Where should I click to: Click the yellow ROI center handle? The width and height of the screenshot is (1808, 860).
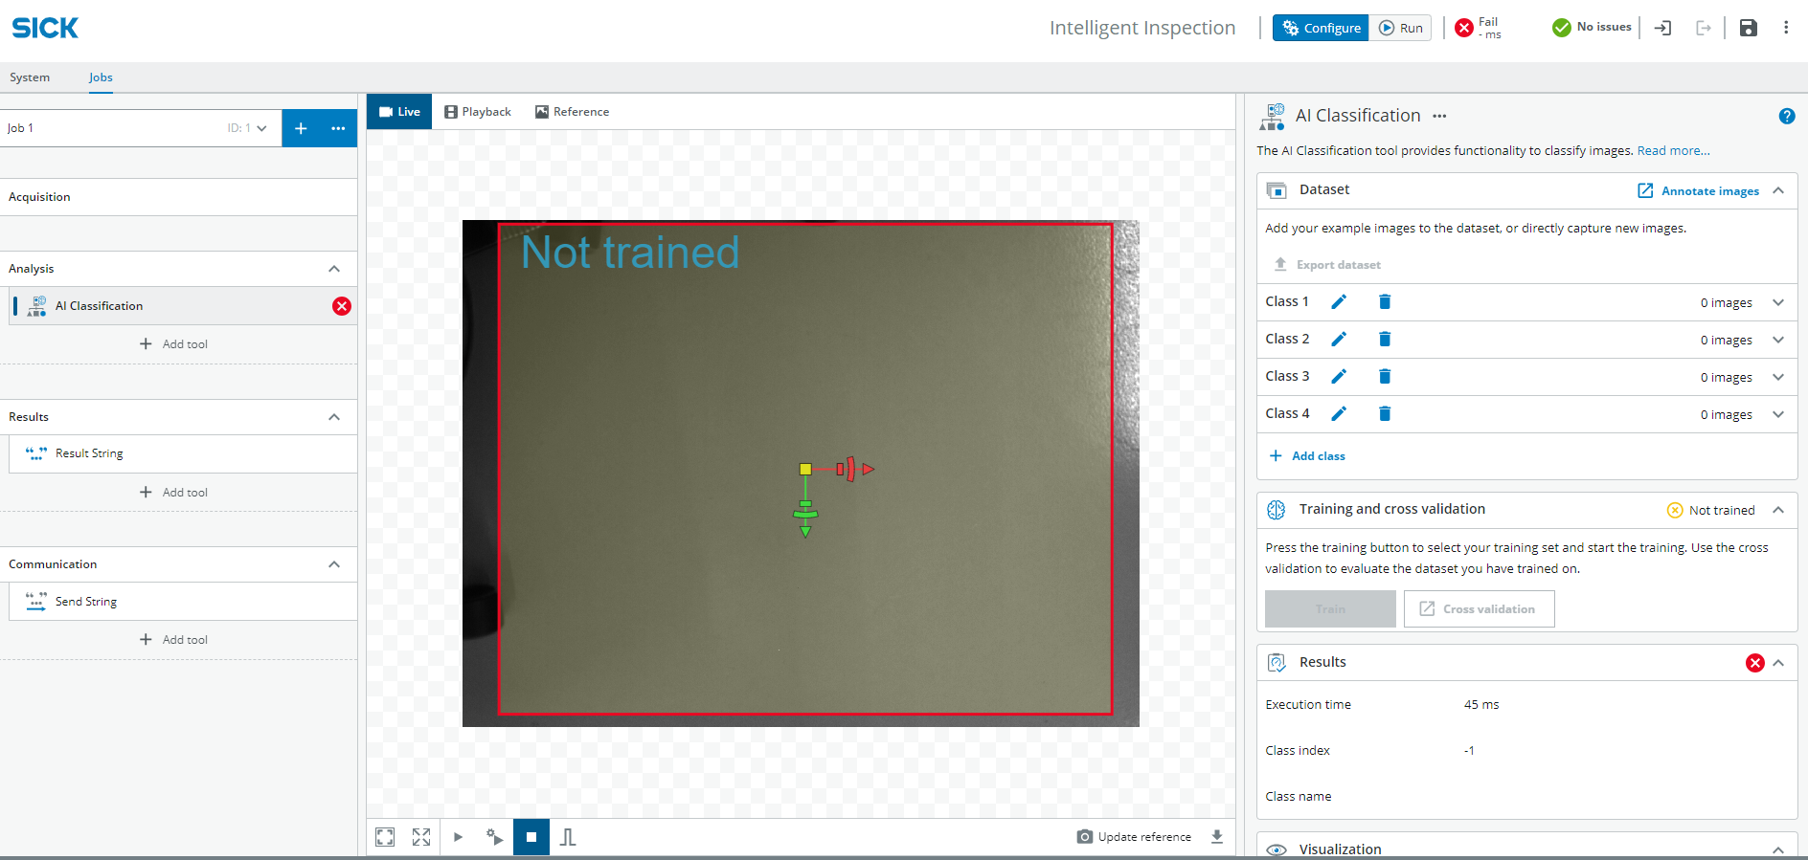click(x=805, y=469)
